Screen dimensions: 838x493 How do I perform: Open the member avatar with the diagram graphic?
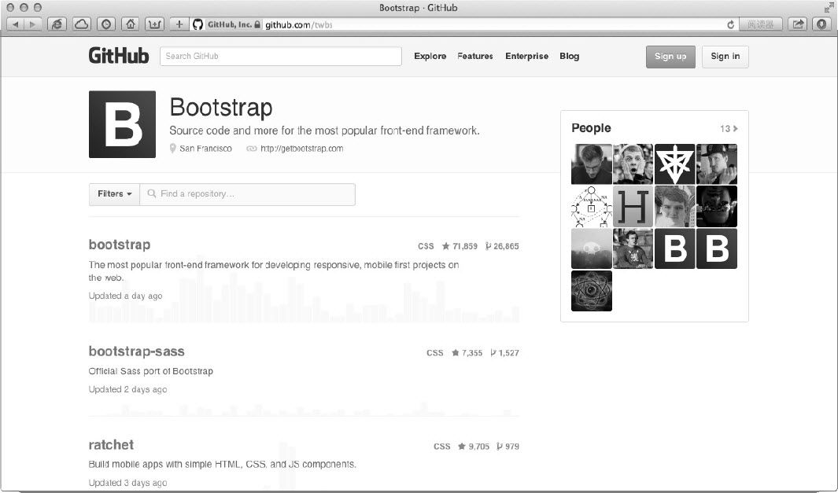(592, 206)
